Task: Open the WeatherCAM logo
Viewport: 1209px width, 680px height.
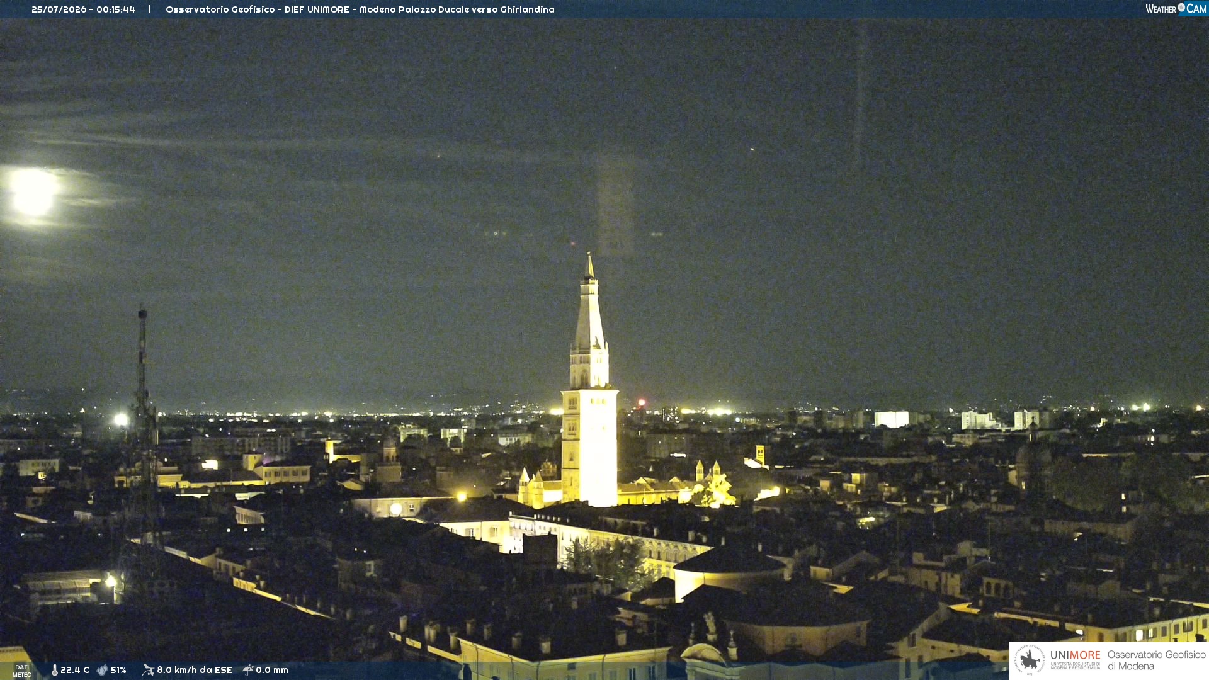Action: tap(1176, 9)
